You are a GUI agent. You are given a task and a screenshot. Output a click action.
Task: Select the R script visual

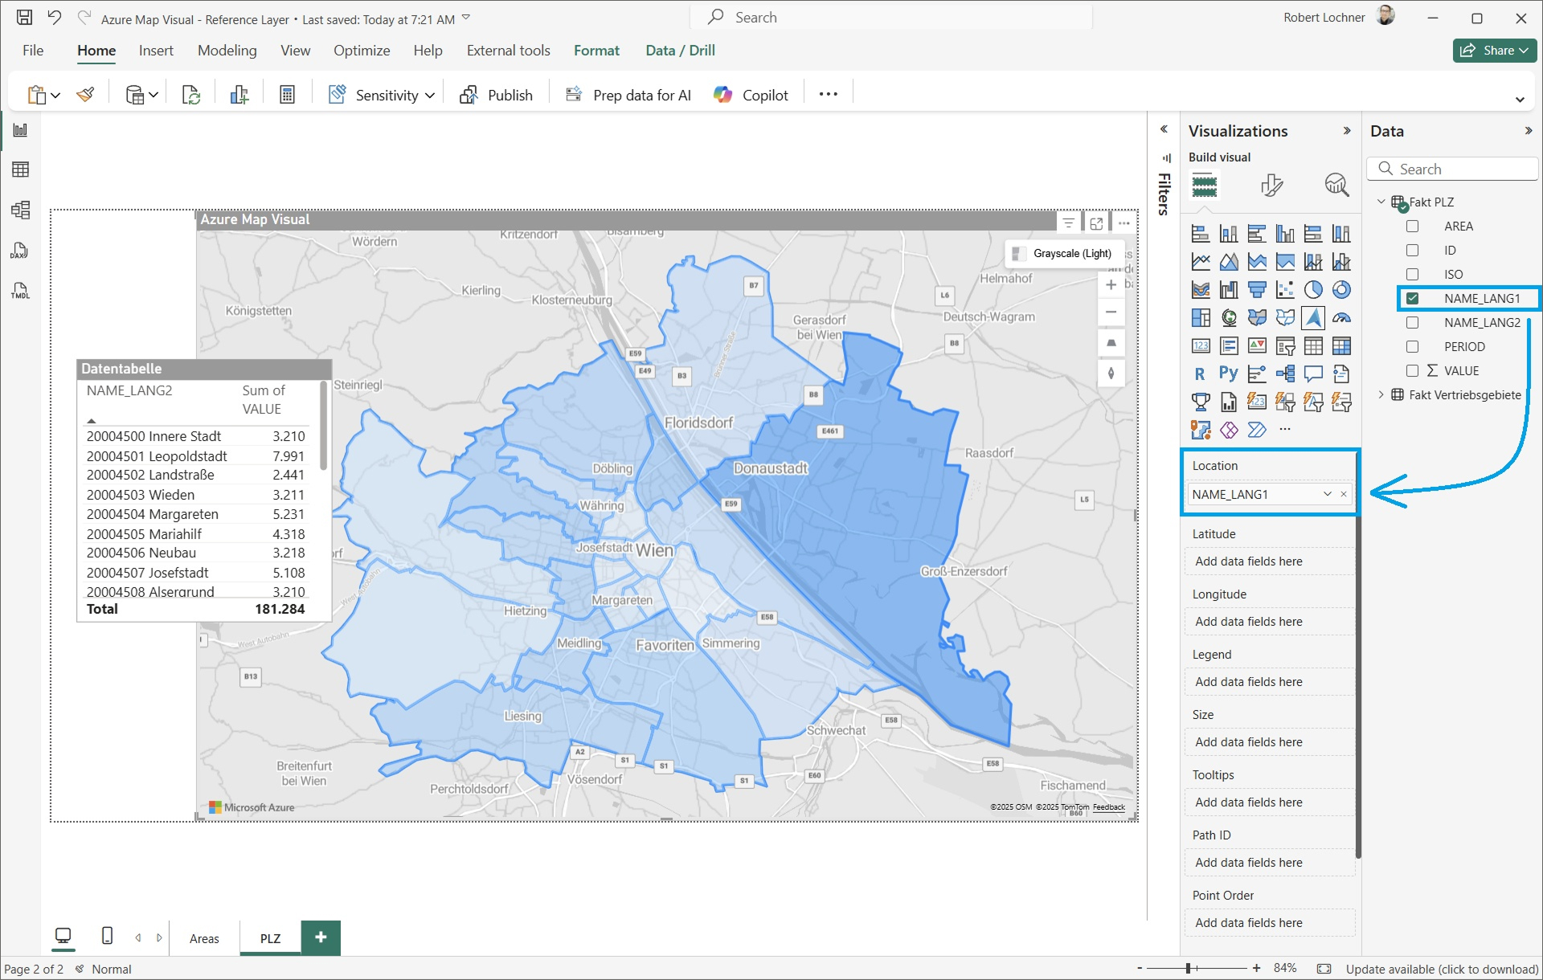pos(1200,374)
